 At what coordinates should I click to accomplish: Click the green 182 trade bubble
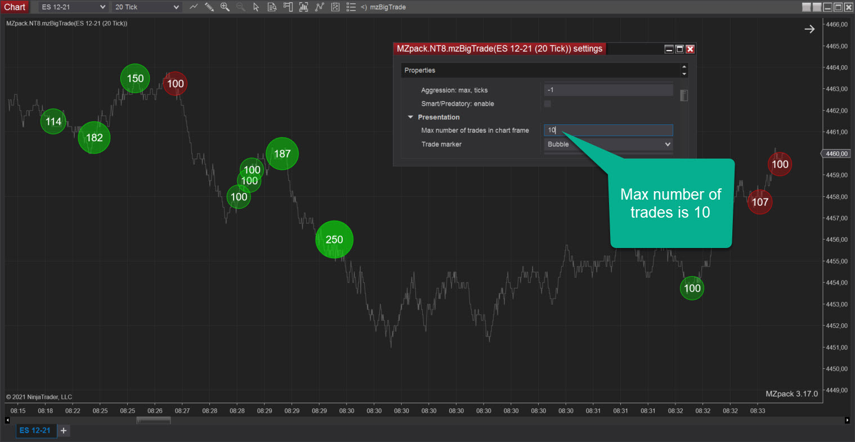(94, 138)
